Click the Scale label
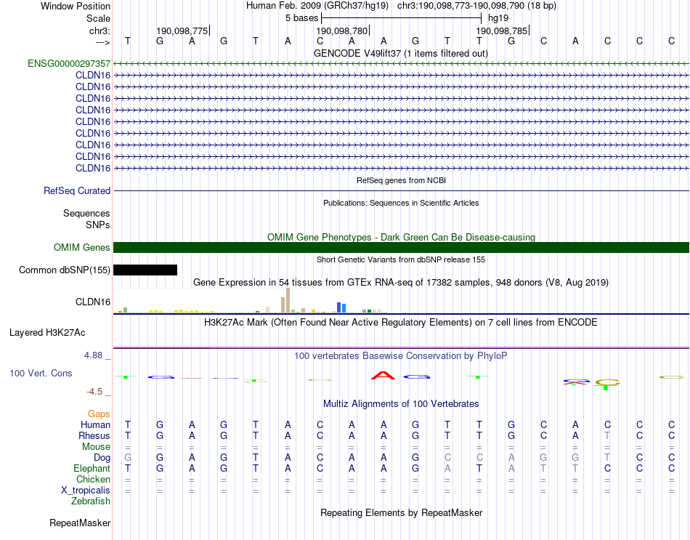This screenshot has width=690, height=540. point(98,18)
